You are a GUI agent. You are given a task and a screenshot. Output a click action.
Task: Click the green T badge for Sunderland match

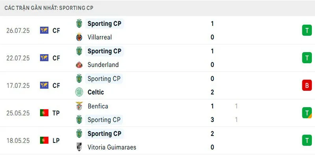click(x=307, y=58)
